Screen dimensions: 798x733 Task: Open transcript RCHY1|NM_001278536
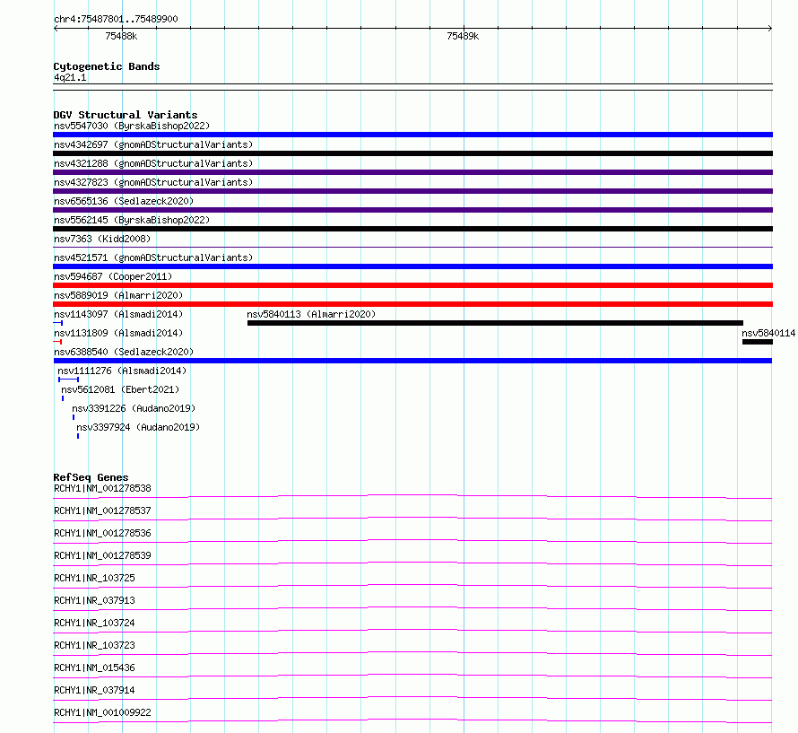tap(102, 533)
